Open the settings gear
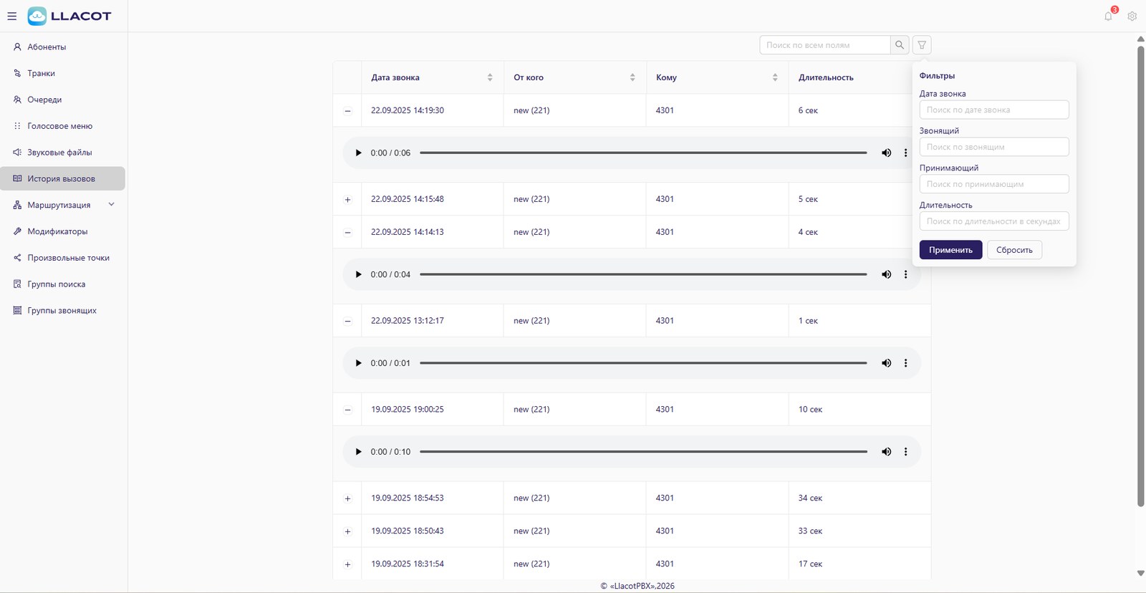 point(1132,16)
